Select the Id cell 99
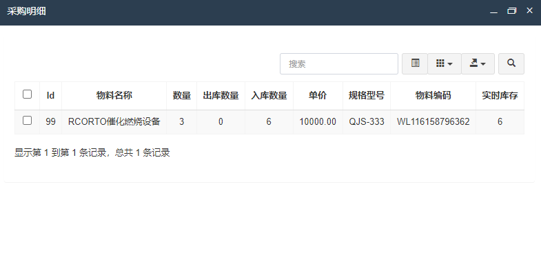Viewport: 541px width, 260px height. pyautogui.click(x=51, y=122)
